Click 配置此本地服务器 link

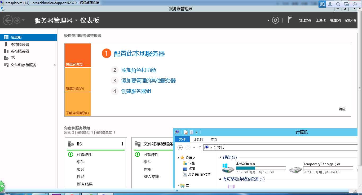click(x=139, y=54)
